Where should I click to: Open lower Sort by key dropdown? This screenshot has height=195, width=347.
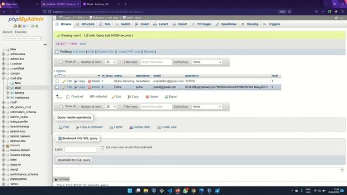tap(207, 107)
